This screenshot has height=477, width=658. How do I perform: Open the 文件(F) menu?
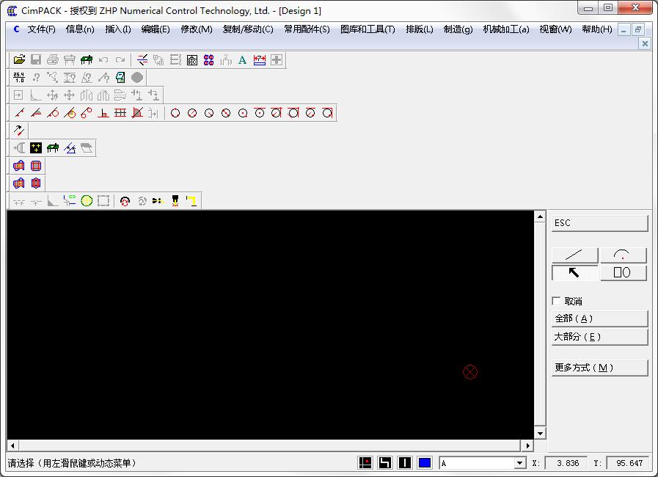(41, 29)
